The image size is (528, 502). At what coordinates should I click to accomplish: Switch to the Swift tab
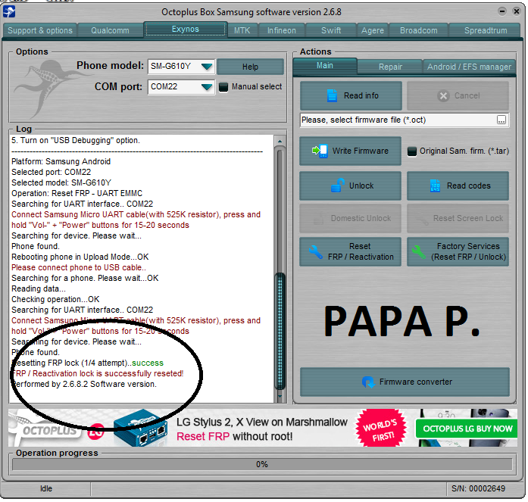(331, 30)
